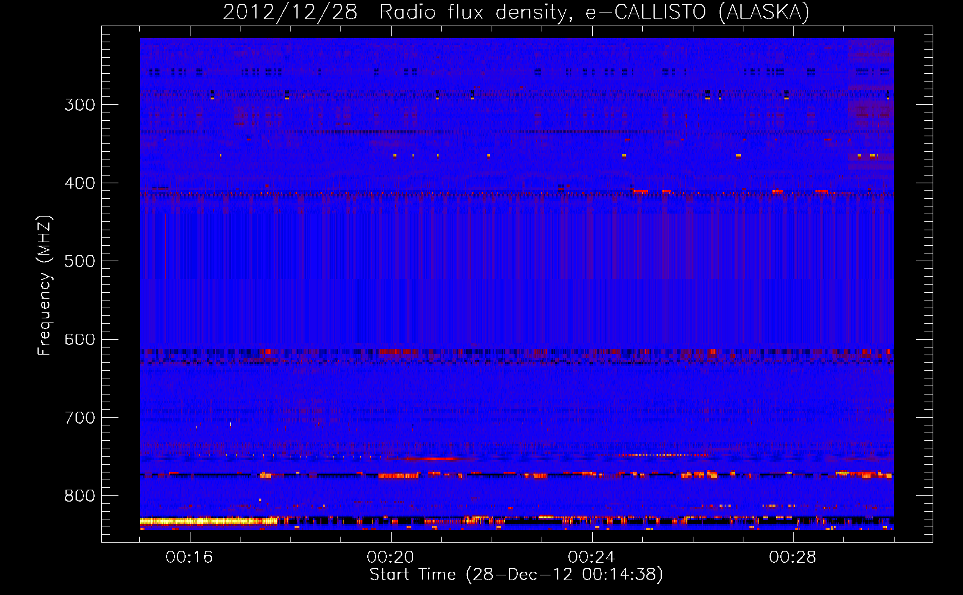Click the 00:16 time tick label

[x=189, y=557]
